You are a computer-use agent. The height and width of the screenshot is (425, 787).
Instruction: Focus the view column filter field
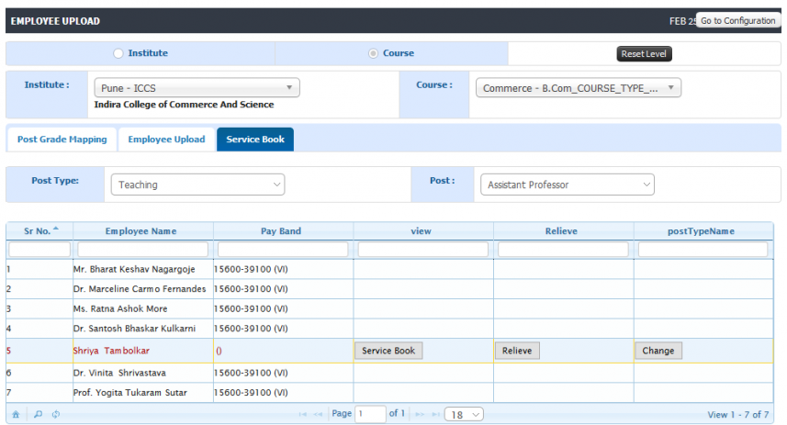tap(423, 250)
